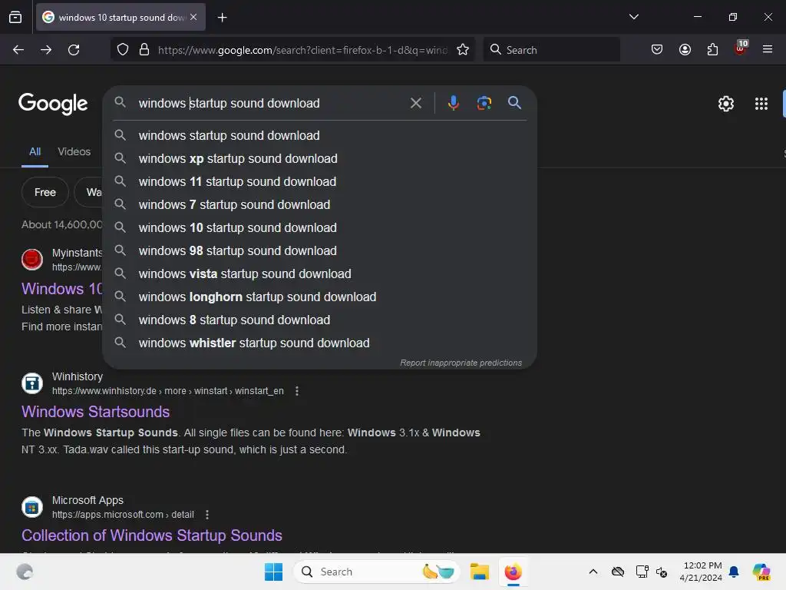Click the Winhistory site favicon
The height and width of the screenshot is (590, 786).
[32, 383]
